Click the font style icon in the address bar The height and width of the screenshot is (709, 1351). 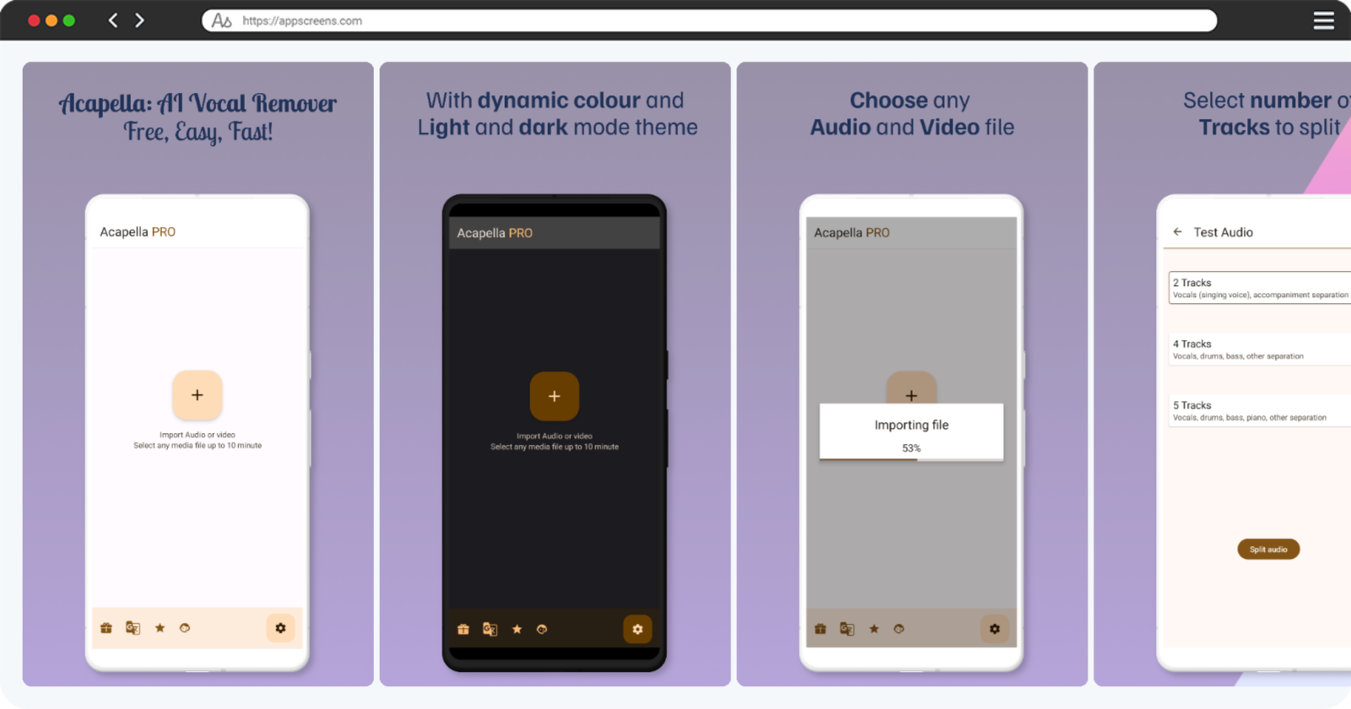point(221,20)
